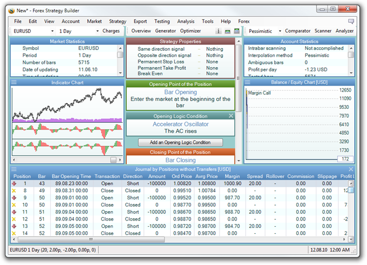Click the Bar Opening Time column header
This screenshot has width=367, height=265.
[x=71, y=176]
